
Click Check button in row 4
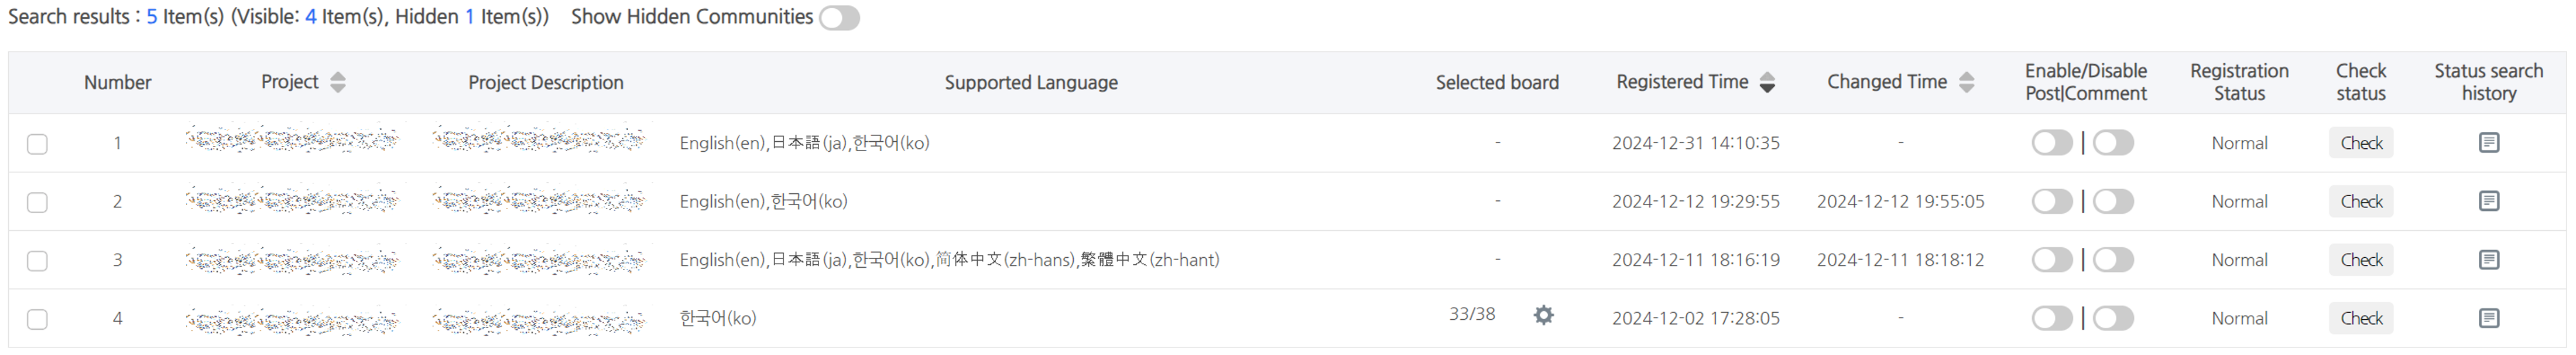click(2360, 318)
